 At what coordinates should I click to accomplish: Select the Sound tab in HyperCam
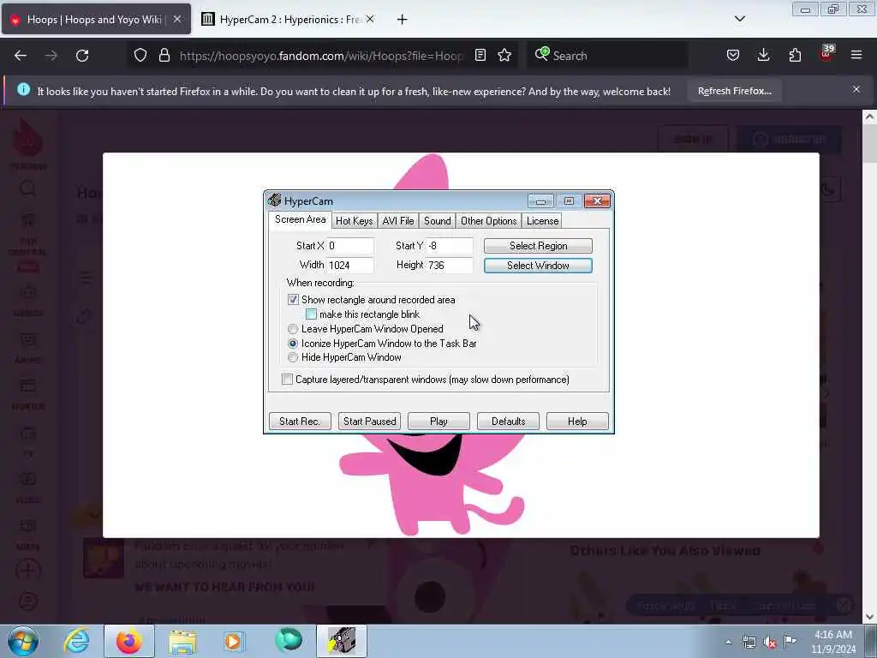point(438,221)
